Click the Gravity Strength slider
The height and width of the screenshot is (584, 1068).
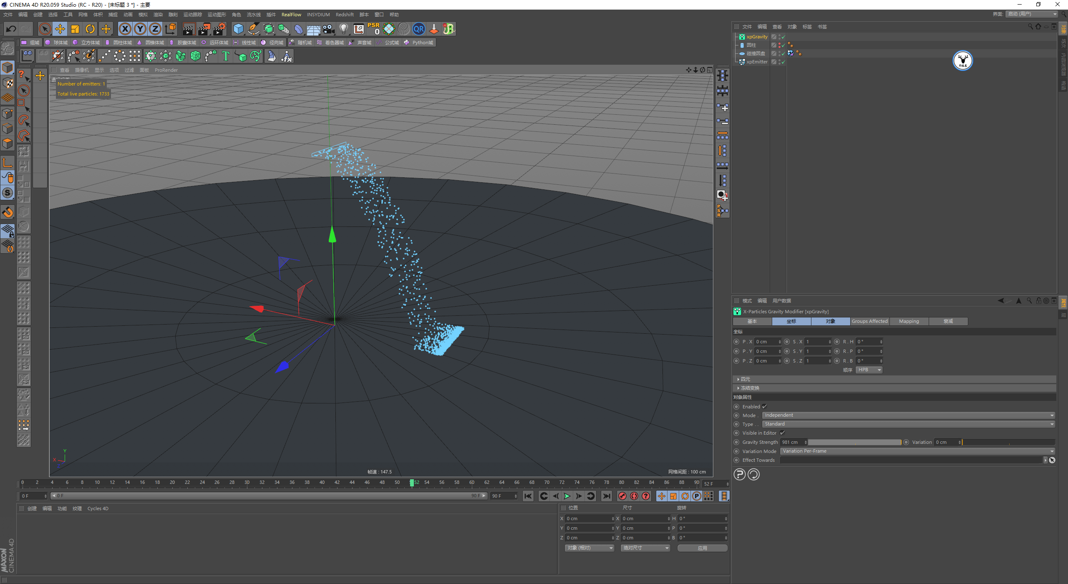pos(854,442)
